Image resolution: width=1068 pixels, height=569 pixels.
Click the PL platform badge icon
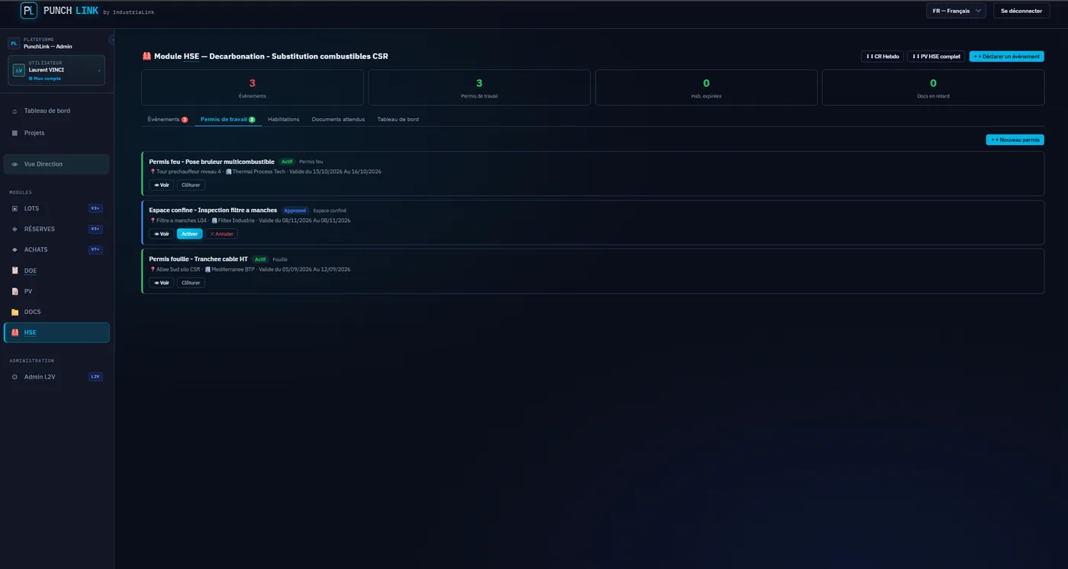click(14, 43)
